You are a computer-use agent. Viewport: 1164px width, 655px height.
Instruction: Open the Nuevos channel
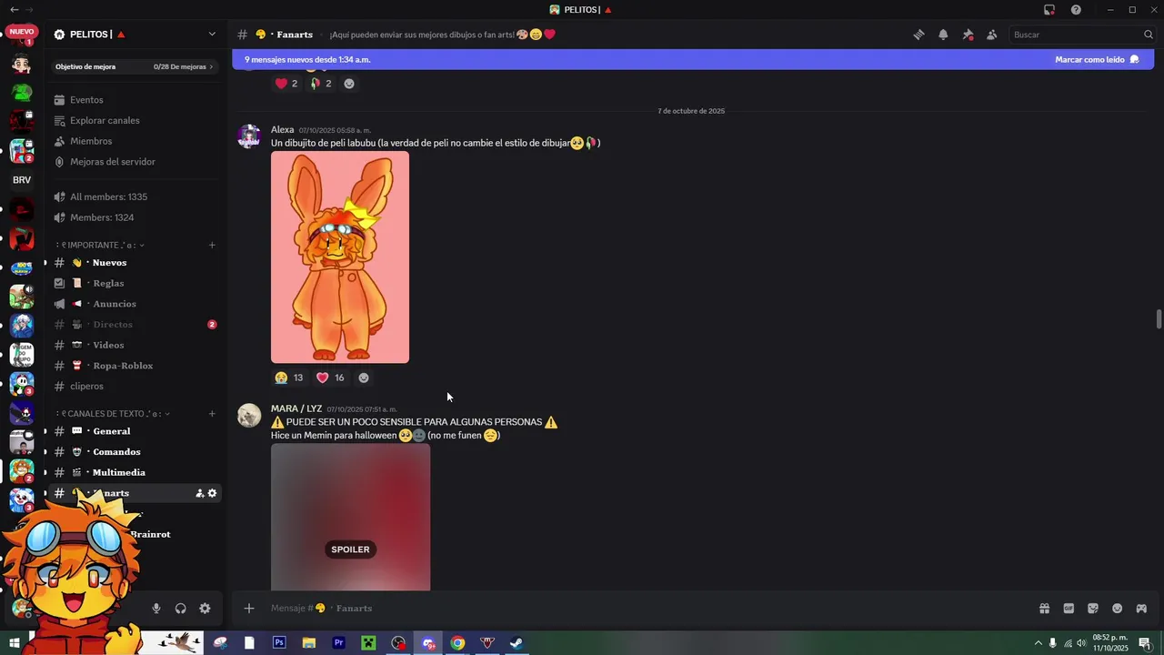[x=135, y=263]
